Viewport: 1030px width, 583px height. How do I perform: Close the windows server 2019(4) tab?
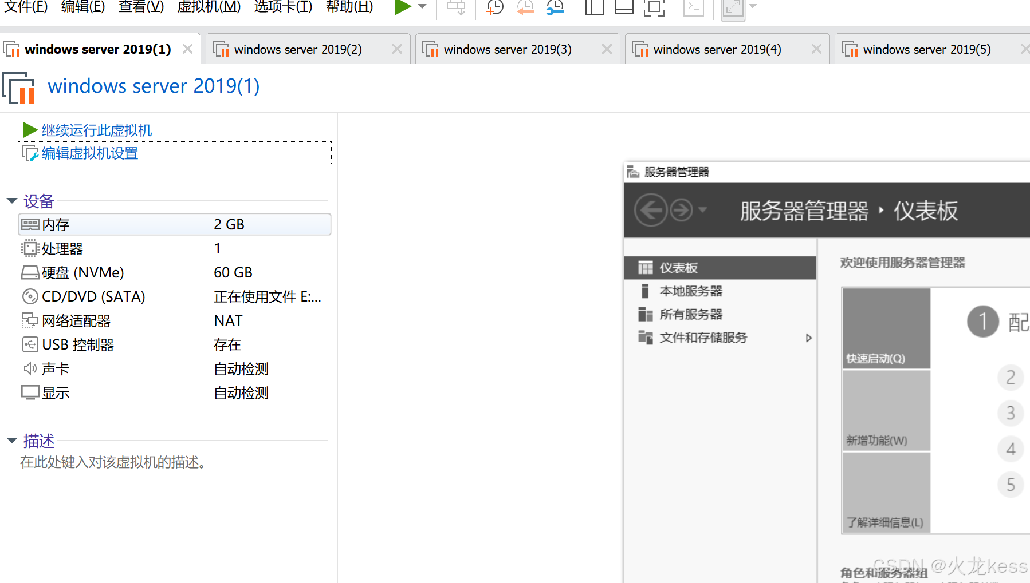pyautogui.click(x=816, y=49)
